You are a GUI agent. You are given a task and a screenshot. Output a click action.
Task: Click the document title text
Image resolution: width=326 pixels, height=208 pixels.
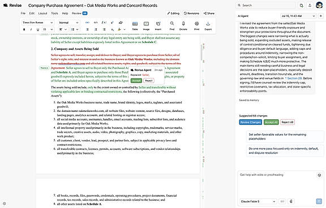tap(93, 6)
